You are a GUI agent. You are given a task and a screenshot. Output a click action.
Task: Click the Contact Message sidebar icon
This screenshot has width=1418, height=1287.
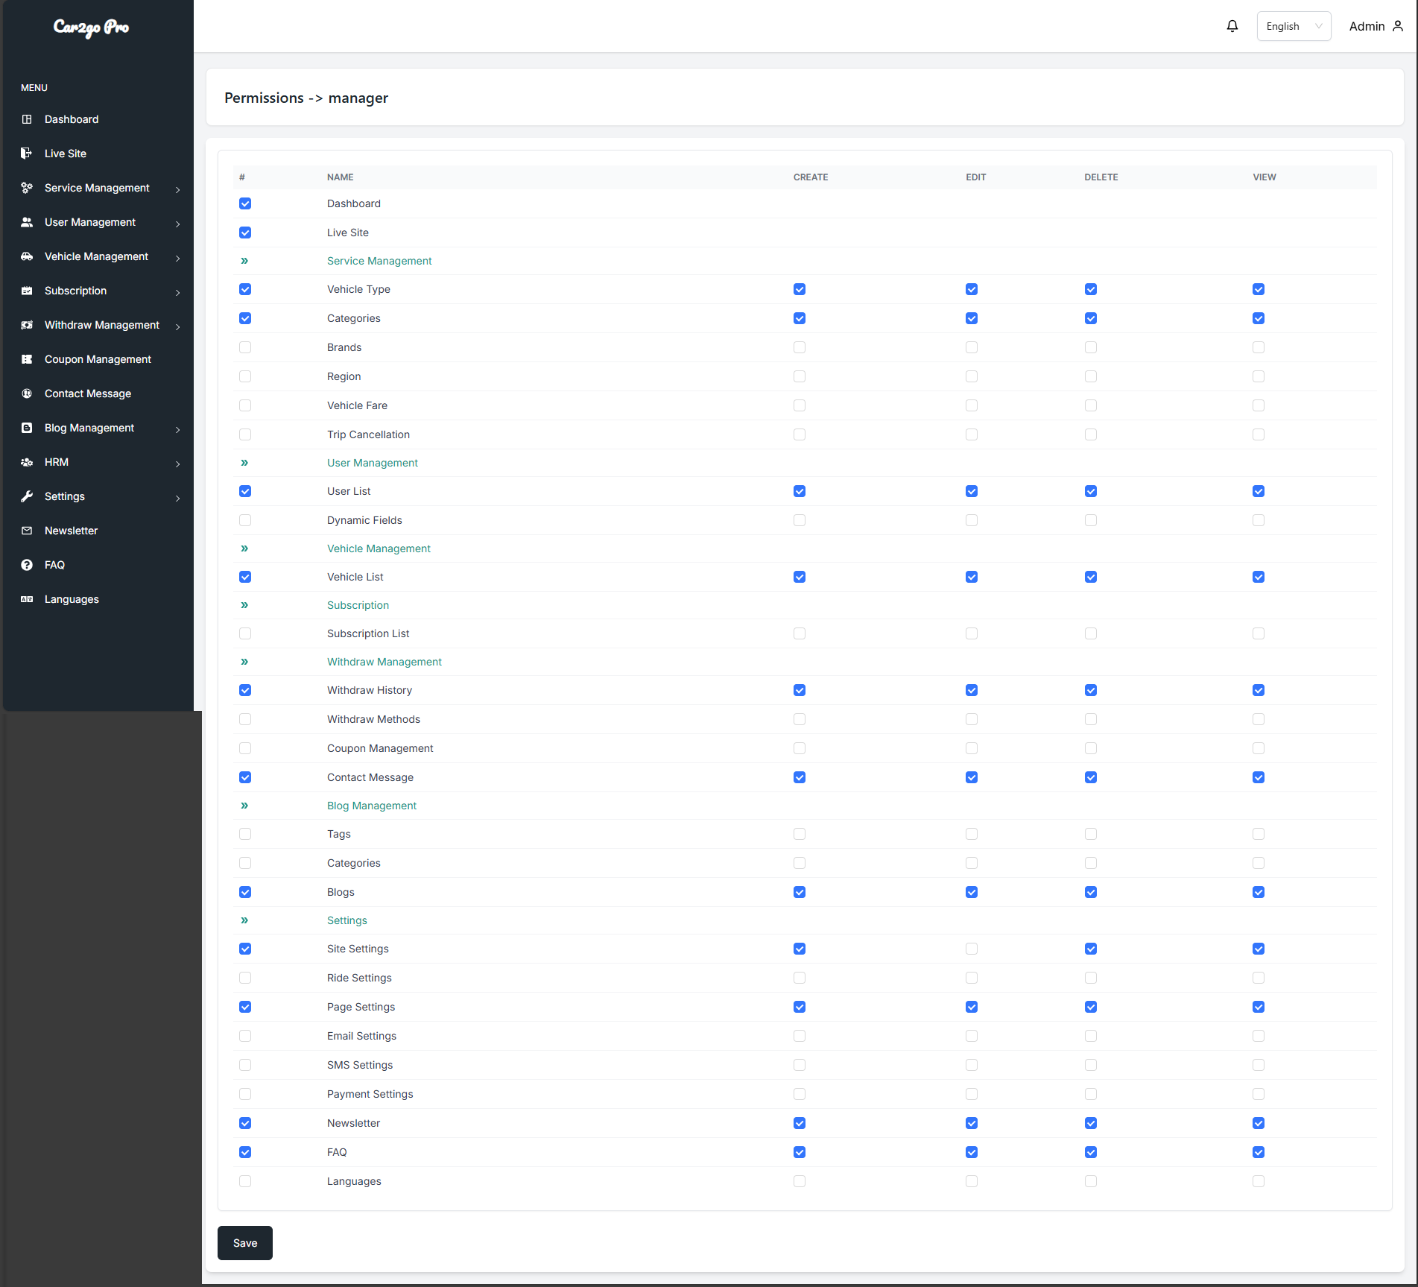click(x=27, y=393)
